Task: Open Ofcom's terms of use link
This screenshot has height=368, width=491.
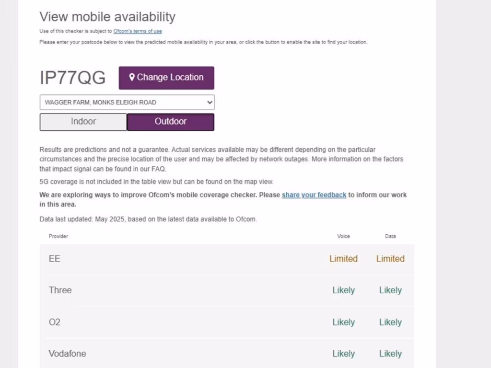Action: pyautogui.click(x=138, y=31)
